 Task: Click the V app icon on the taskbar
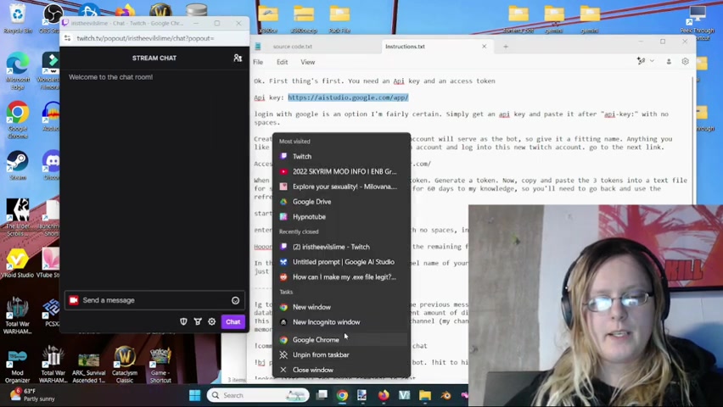(404, 395)
